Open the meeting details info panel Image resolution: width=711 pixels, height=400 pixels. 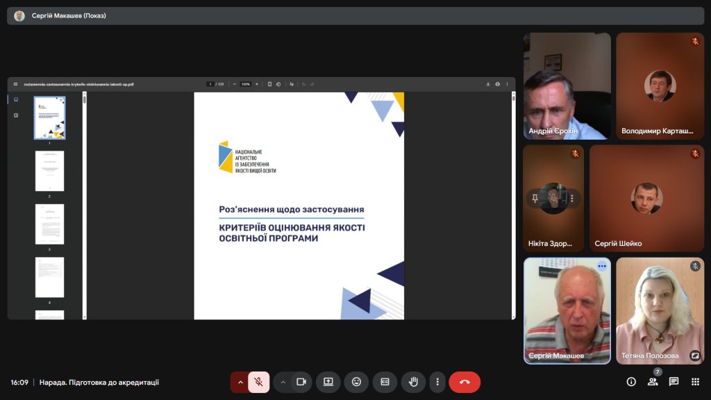point(631,382)
